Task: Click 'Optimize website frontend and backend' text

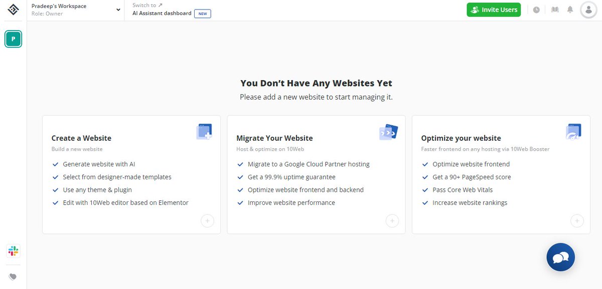Action: pos(306,190)
